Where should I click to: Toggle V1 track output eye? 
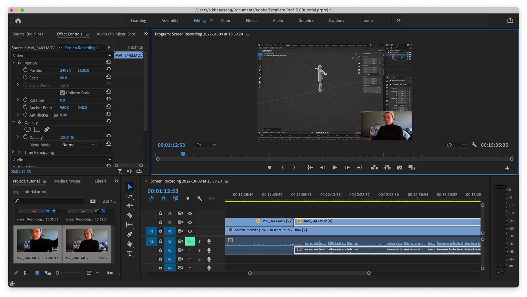click(x=190, y=231)
